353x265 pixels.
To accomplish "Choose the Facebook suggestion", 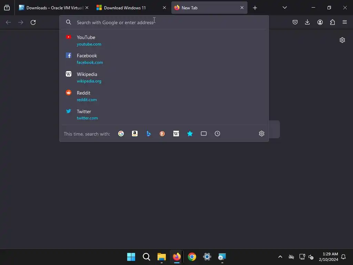I will [164, 59].
